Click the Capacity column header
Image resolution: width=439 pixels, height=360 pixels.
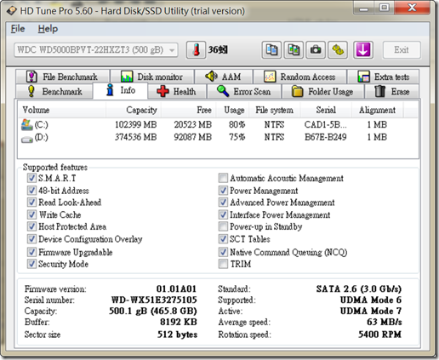click(x=134, y=110)
